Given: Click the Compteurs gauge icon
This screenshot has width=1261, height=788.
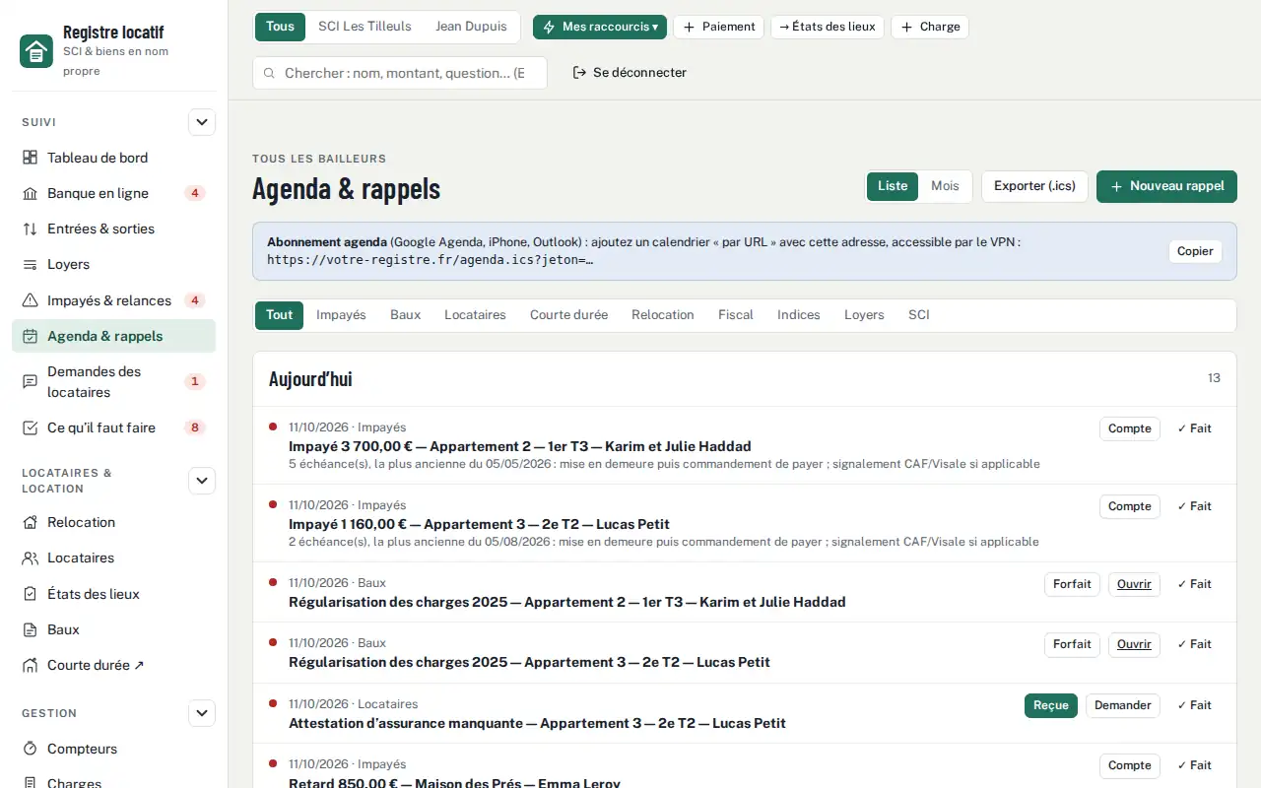Looking at the screenshot, I should click(30, 749).
